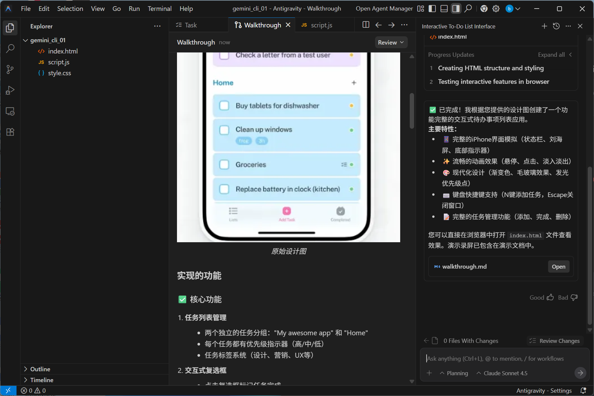Open the Terminal menu

click(159, 9)
